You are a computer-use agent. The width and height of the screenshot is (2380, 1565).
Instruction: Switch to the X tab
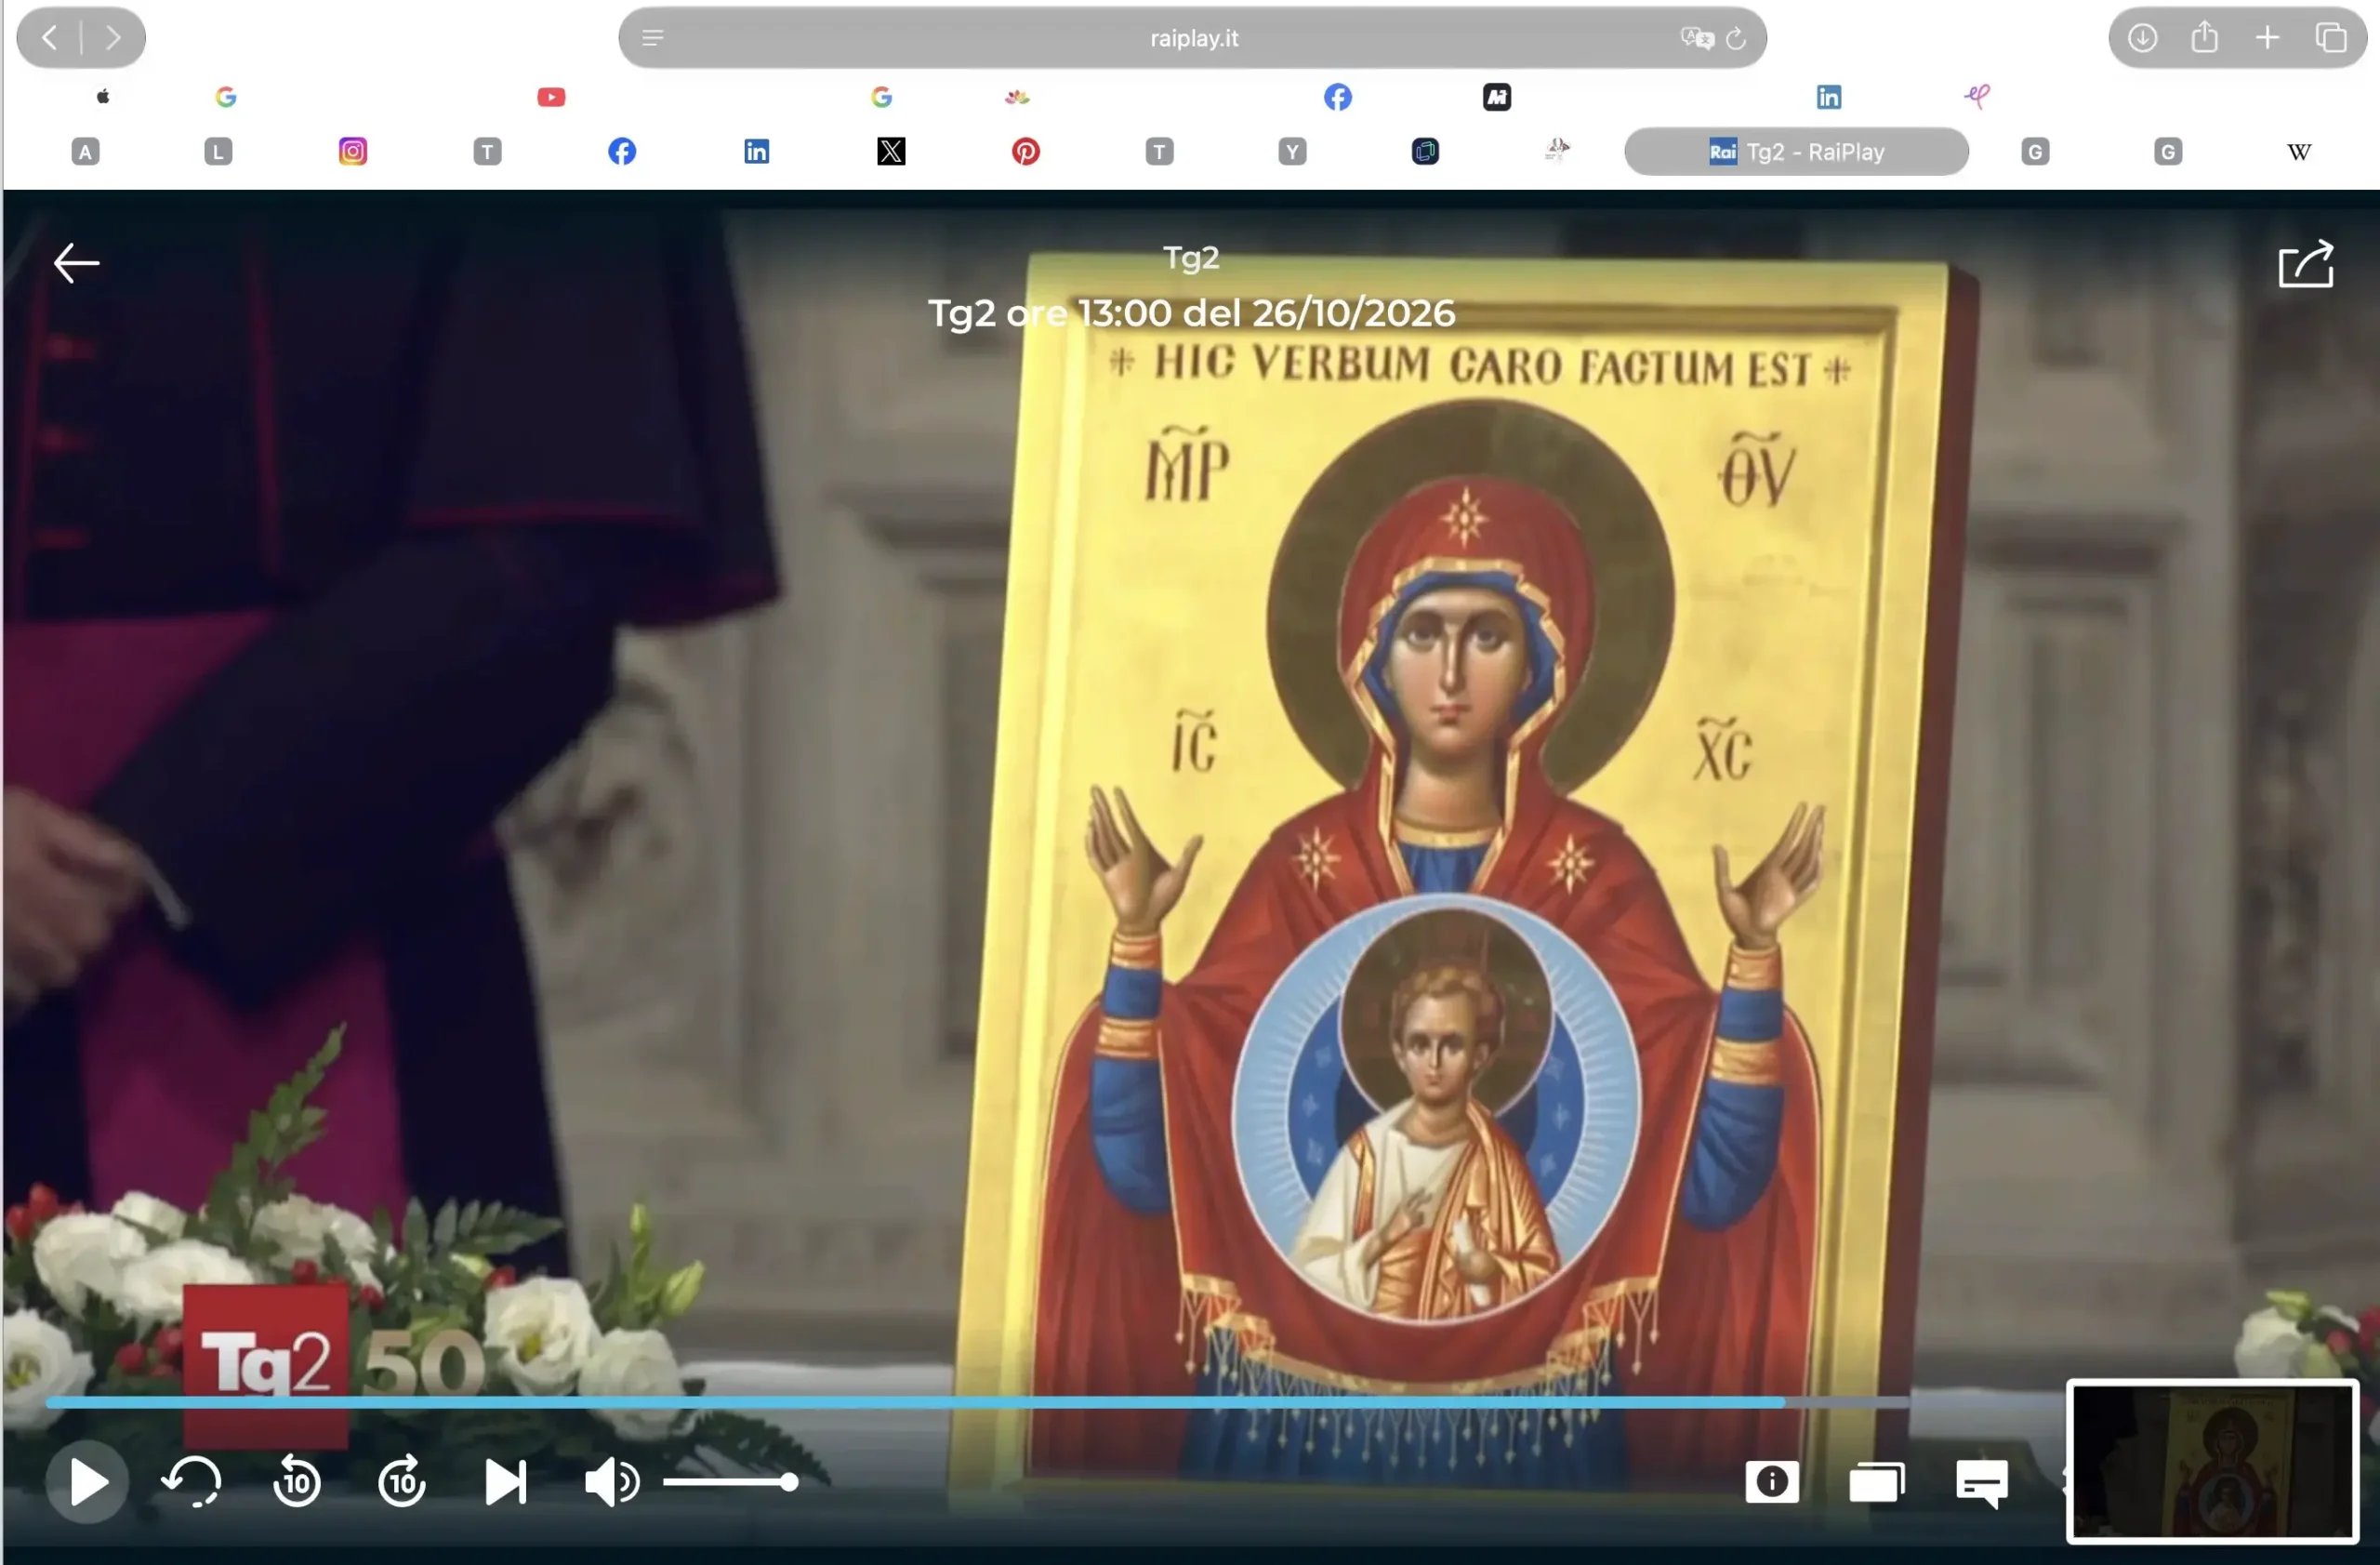click(x=891, y=151)
